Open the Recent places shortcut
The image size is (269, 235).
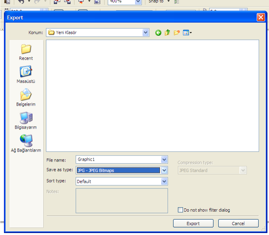click(x=26, y=52)
